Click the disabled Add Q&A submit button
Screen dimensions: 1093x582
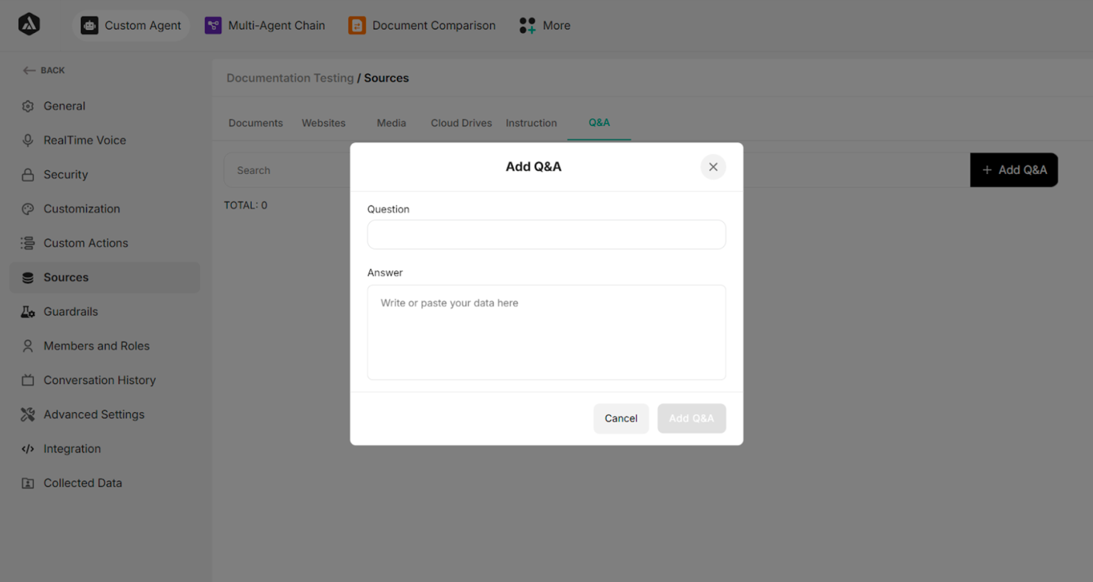691,418
